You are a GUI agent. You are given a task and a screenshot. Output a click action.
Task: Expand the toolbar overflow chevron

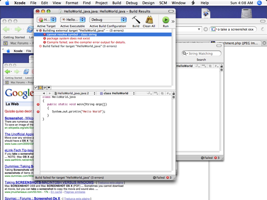point(173,21)
